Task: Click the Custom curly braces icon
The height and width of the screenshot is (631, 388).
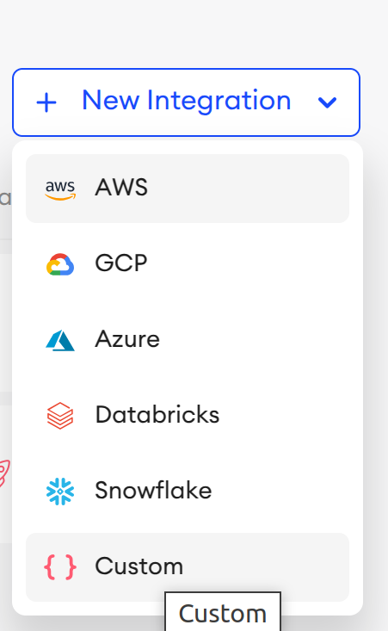Action: [x=60, y=567]
